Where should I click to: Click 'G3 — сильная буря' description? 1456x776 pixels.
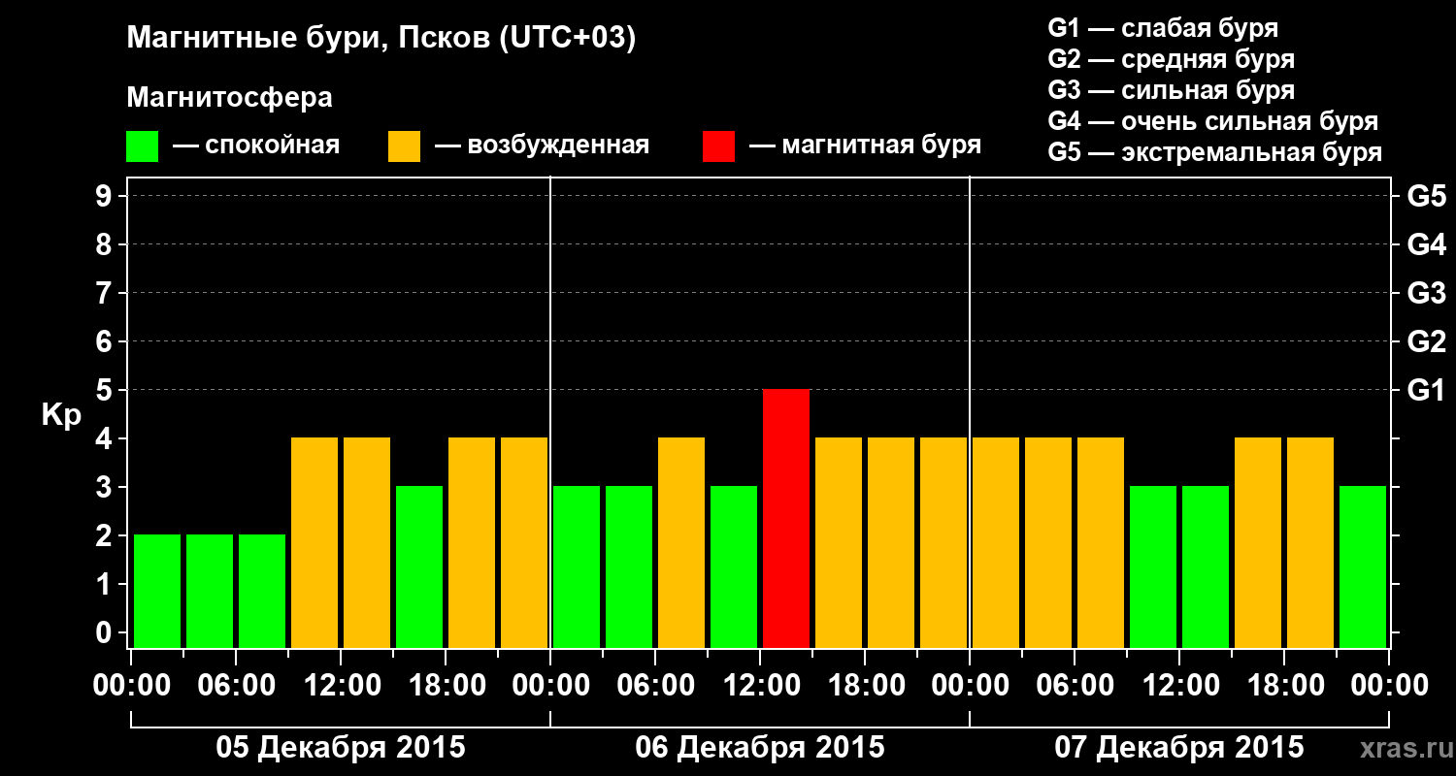[1171, 90]
